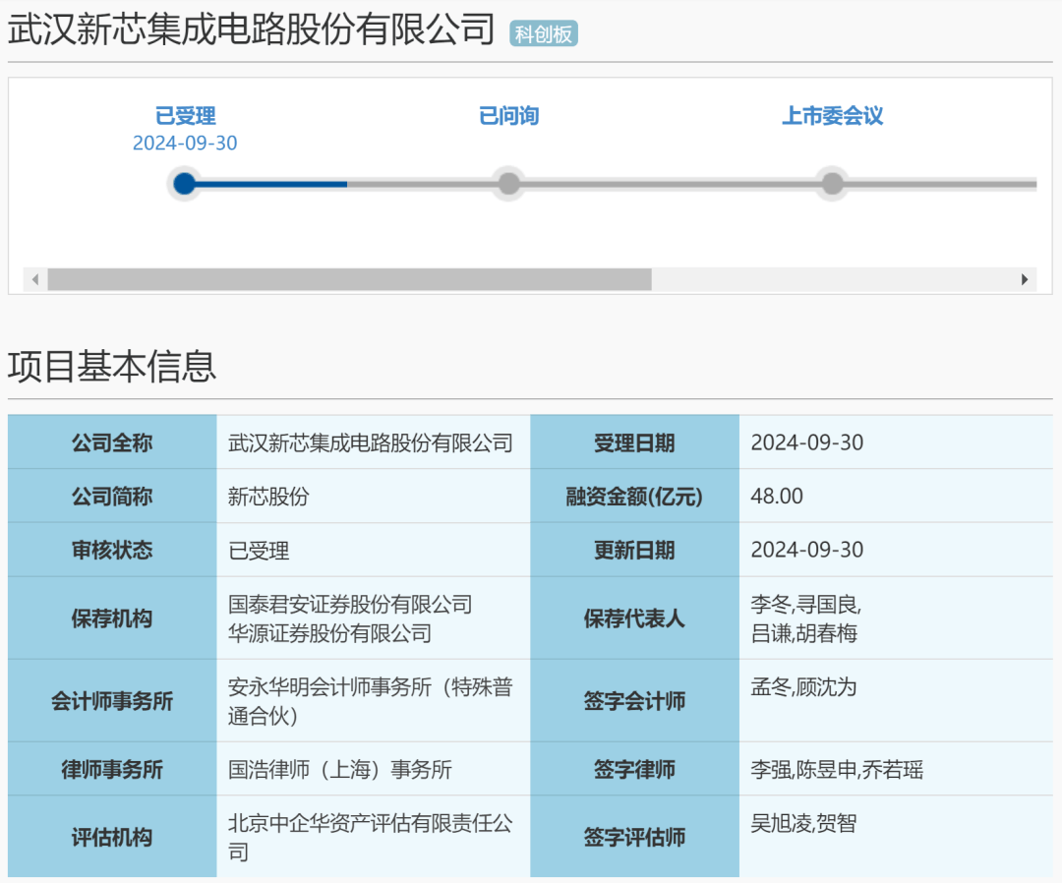
Task: Click the scrollbar right arrow
Action: pyautogui.click(x=1025, y=279)
